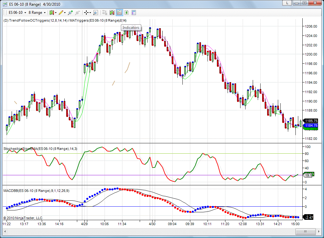Open the Data Series candlestick icon
Screen dimensions: 324x238
(112, 13)
